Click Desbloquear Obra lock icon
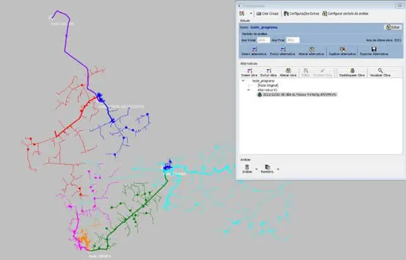Viewport: 406px width, 260px height. click(x=352, y=72)
